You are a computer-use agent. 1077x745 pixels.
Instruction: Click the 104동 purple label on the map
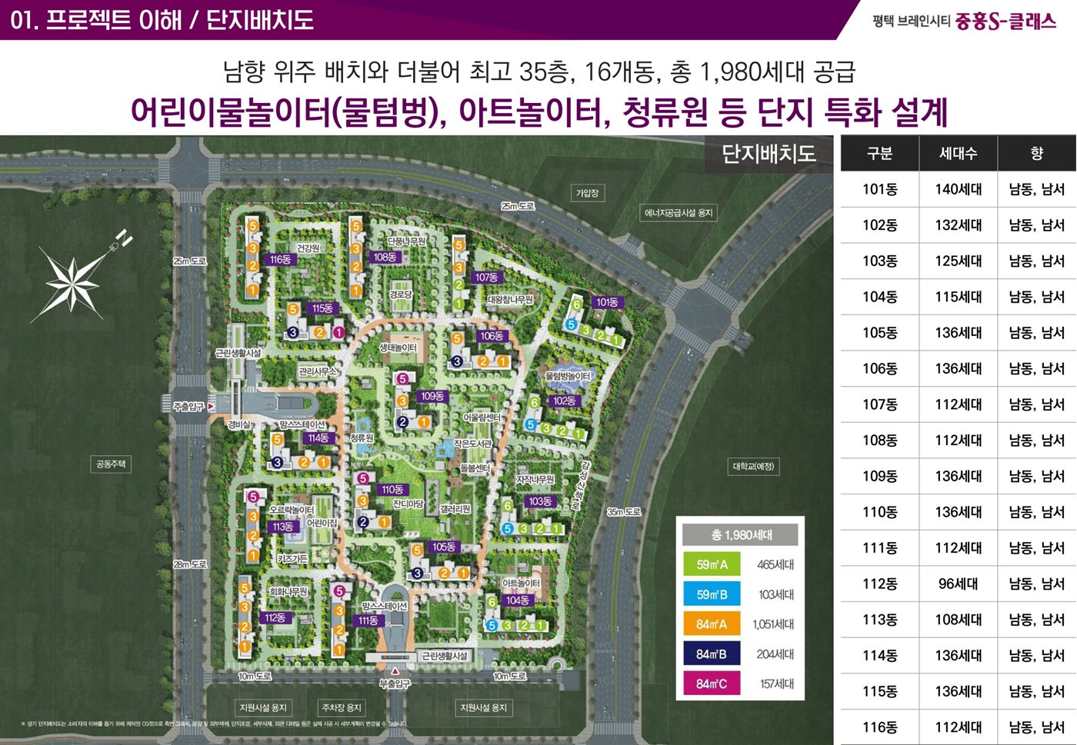[x=517, y=600]
